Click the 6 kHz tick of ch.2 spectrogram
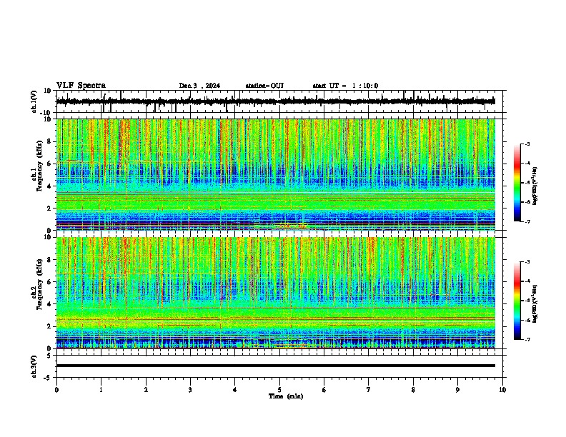The image size is (566, 437). pyautogui.click(x=50, y=282)
